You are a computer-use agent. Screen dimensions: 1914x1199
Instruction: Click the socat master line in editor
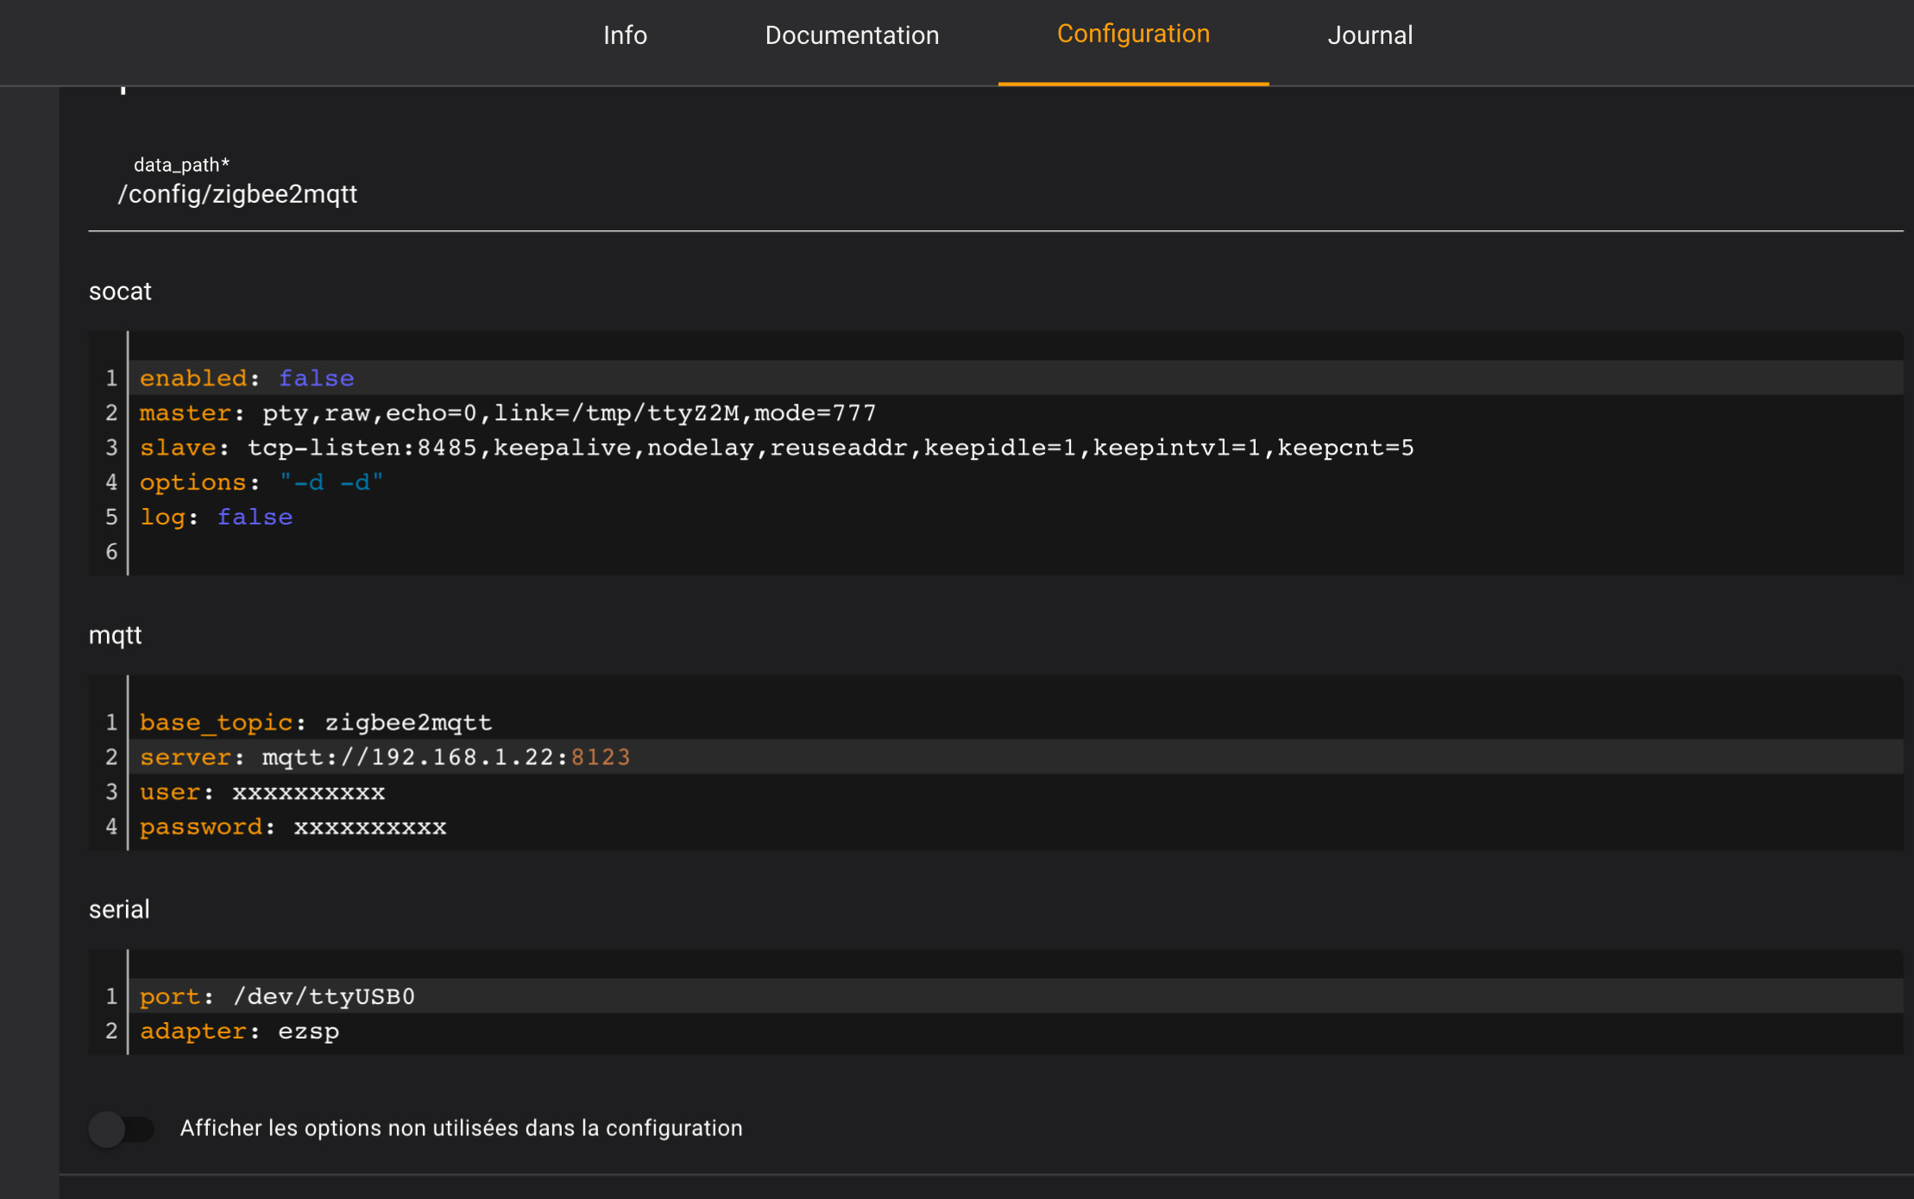click(x=507, y=413)
